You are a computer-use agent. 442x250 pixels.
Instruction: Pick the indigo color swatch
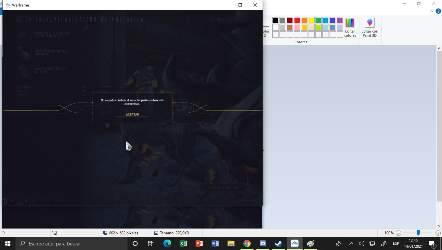click(333, 20)
